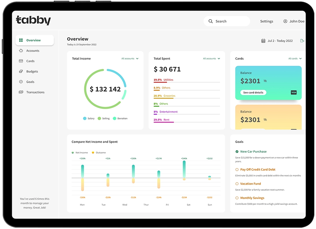Uncheck the New Car Purchase goal

237,151
